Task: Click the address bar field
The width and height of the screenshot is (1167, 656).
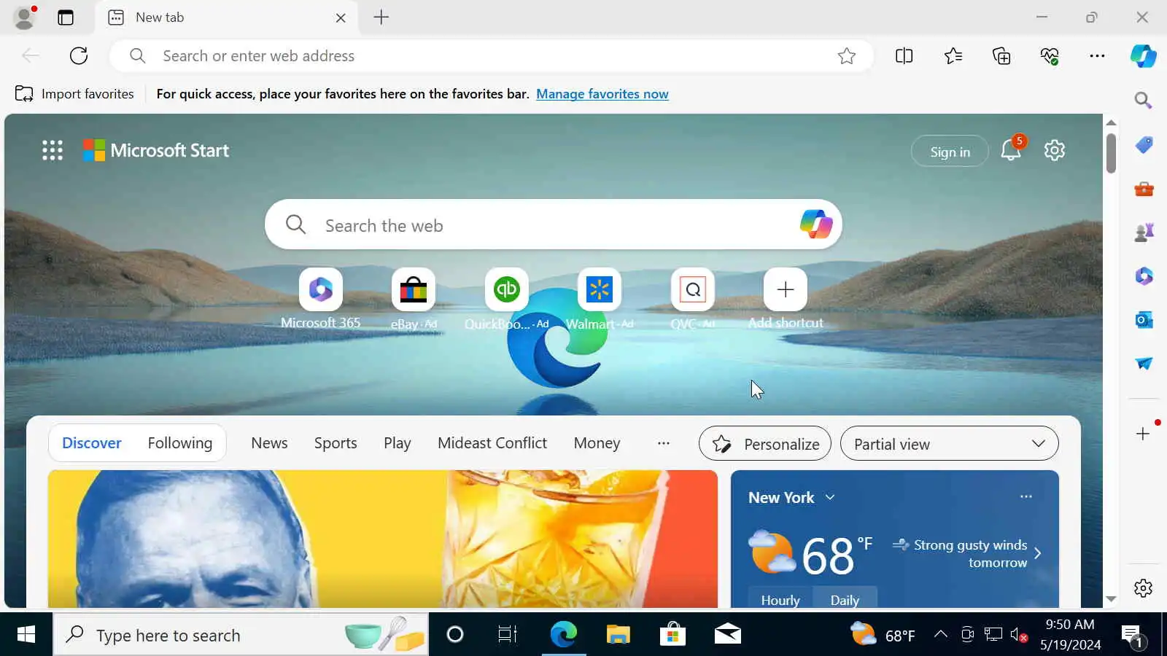Action: click(x=490, y=56)
